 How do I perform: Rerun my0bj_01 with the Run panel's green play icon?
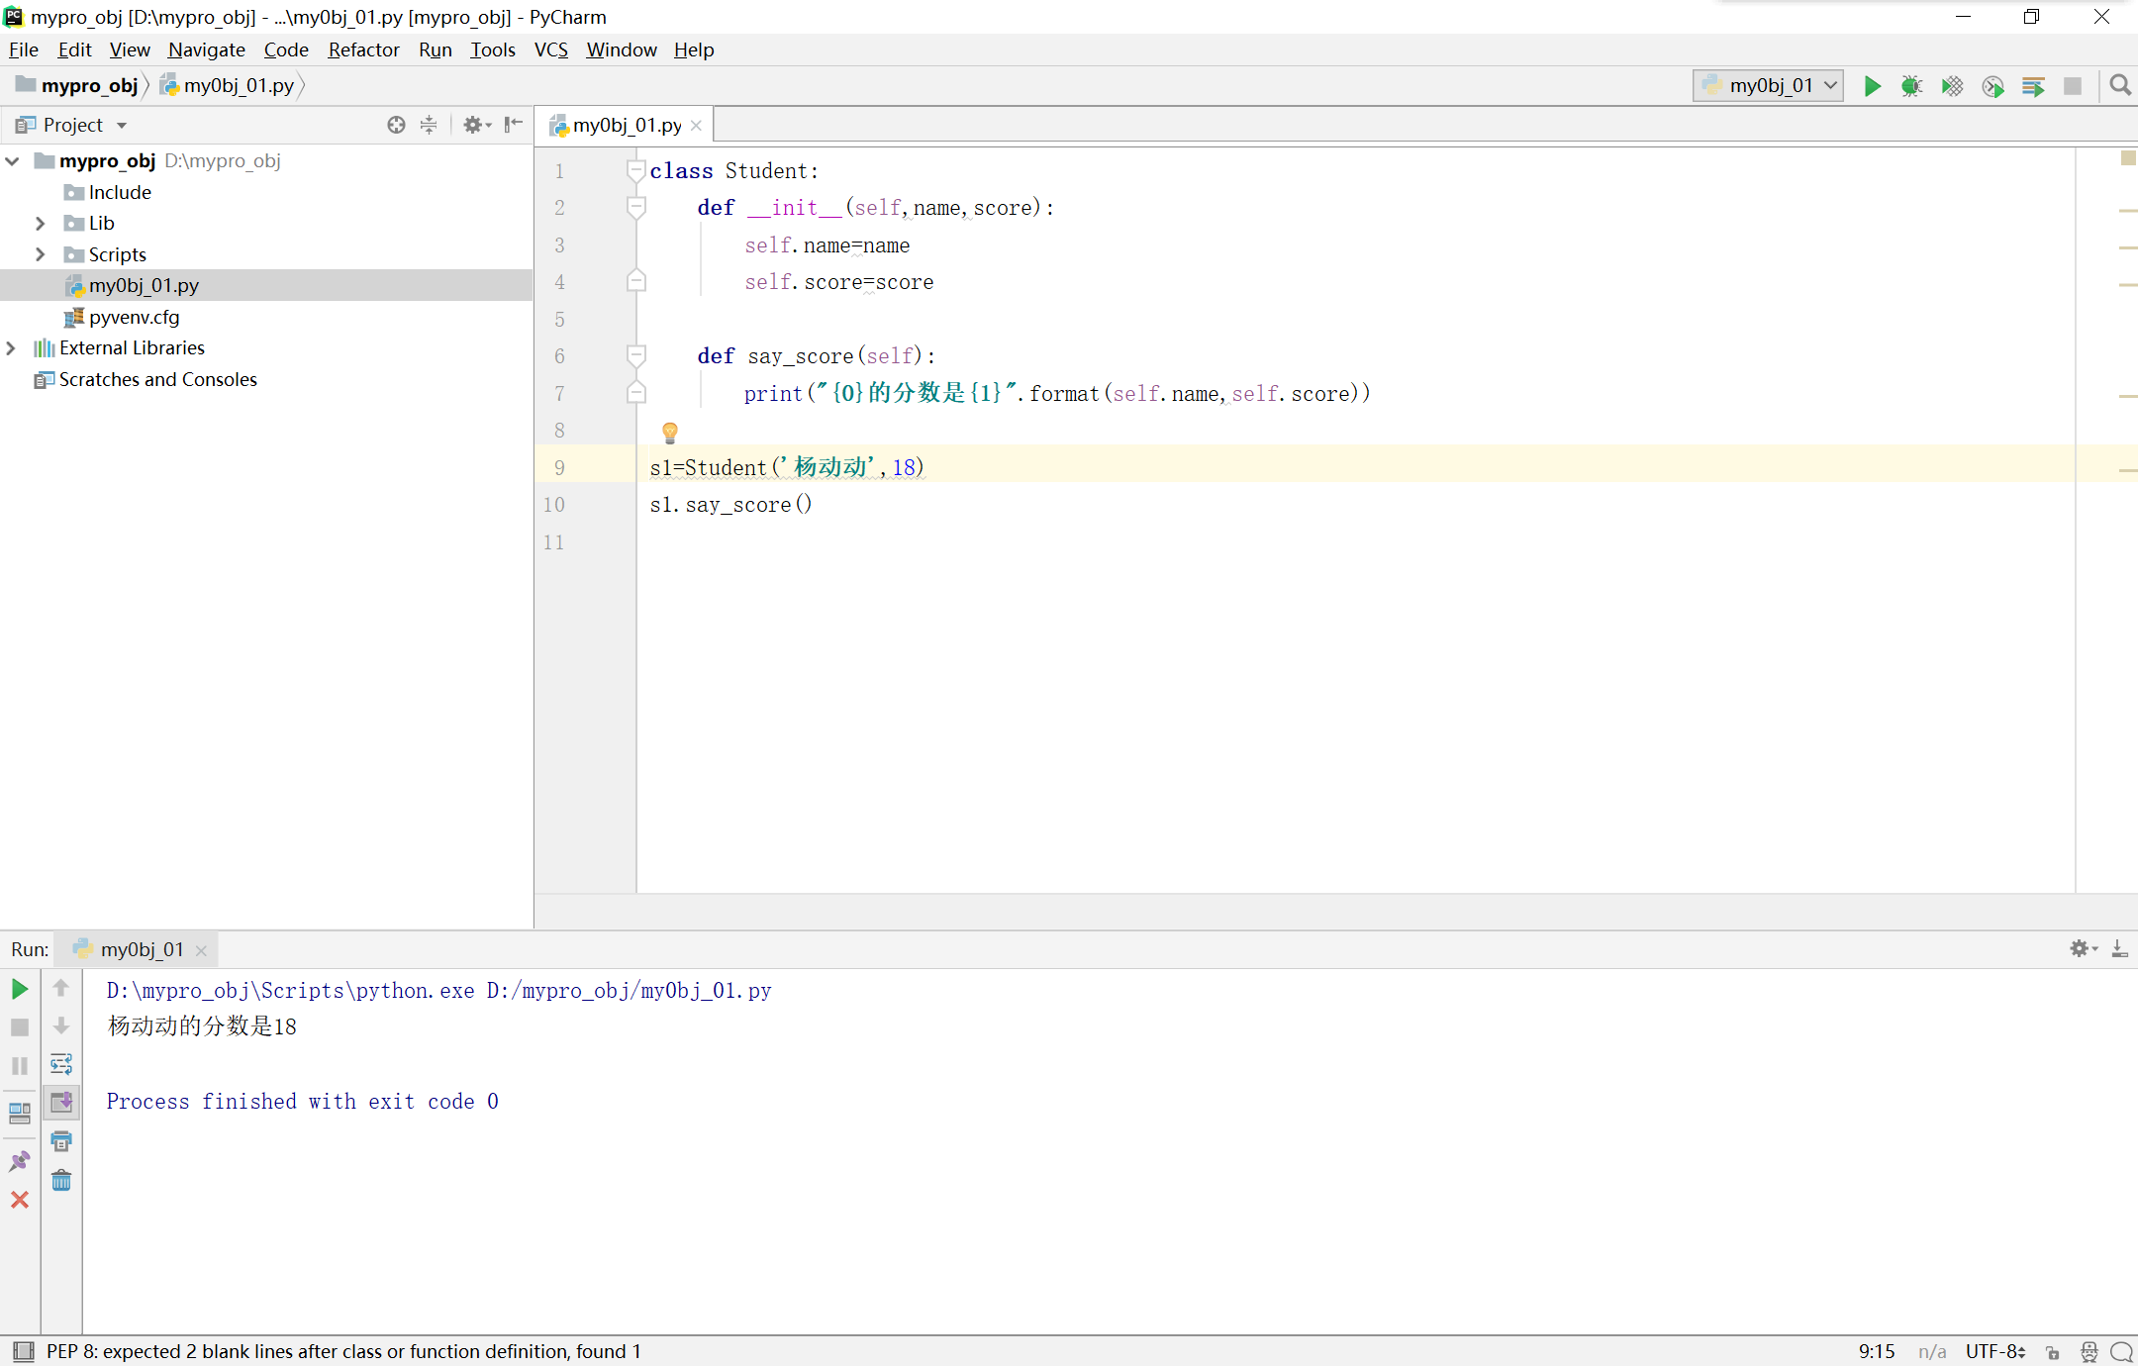(x=20, y=989)
